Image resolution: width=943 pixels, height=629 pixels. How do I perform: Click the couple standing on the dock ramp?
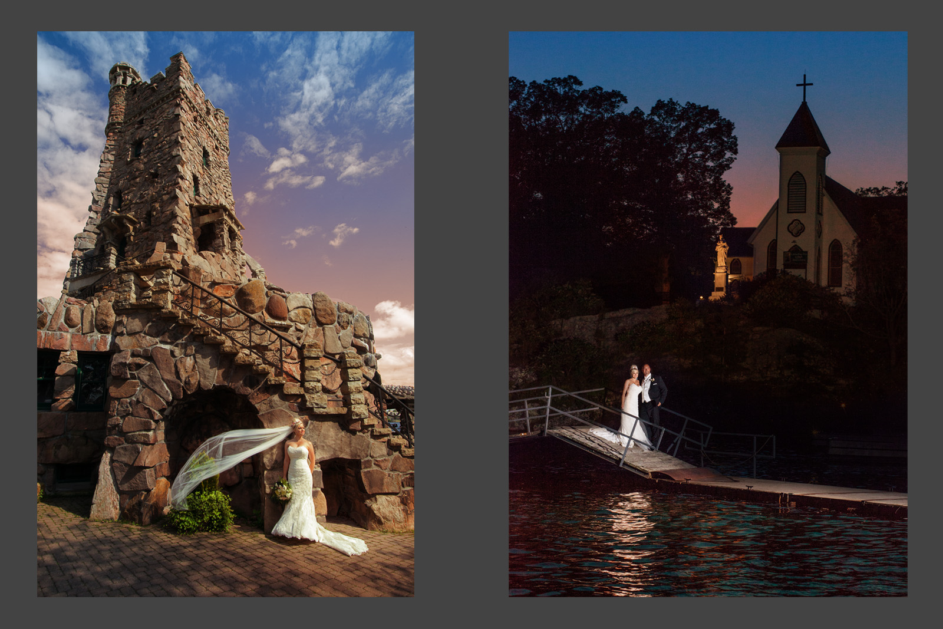point(642,407)
